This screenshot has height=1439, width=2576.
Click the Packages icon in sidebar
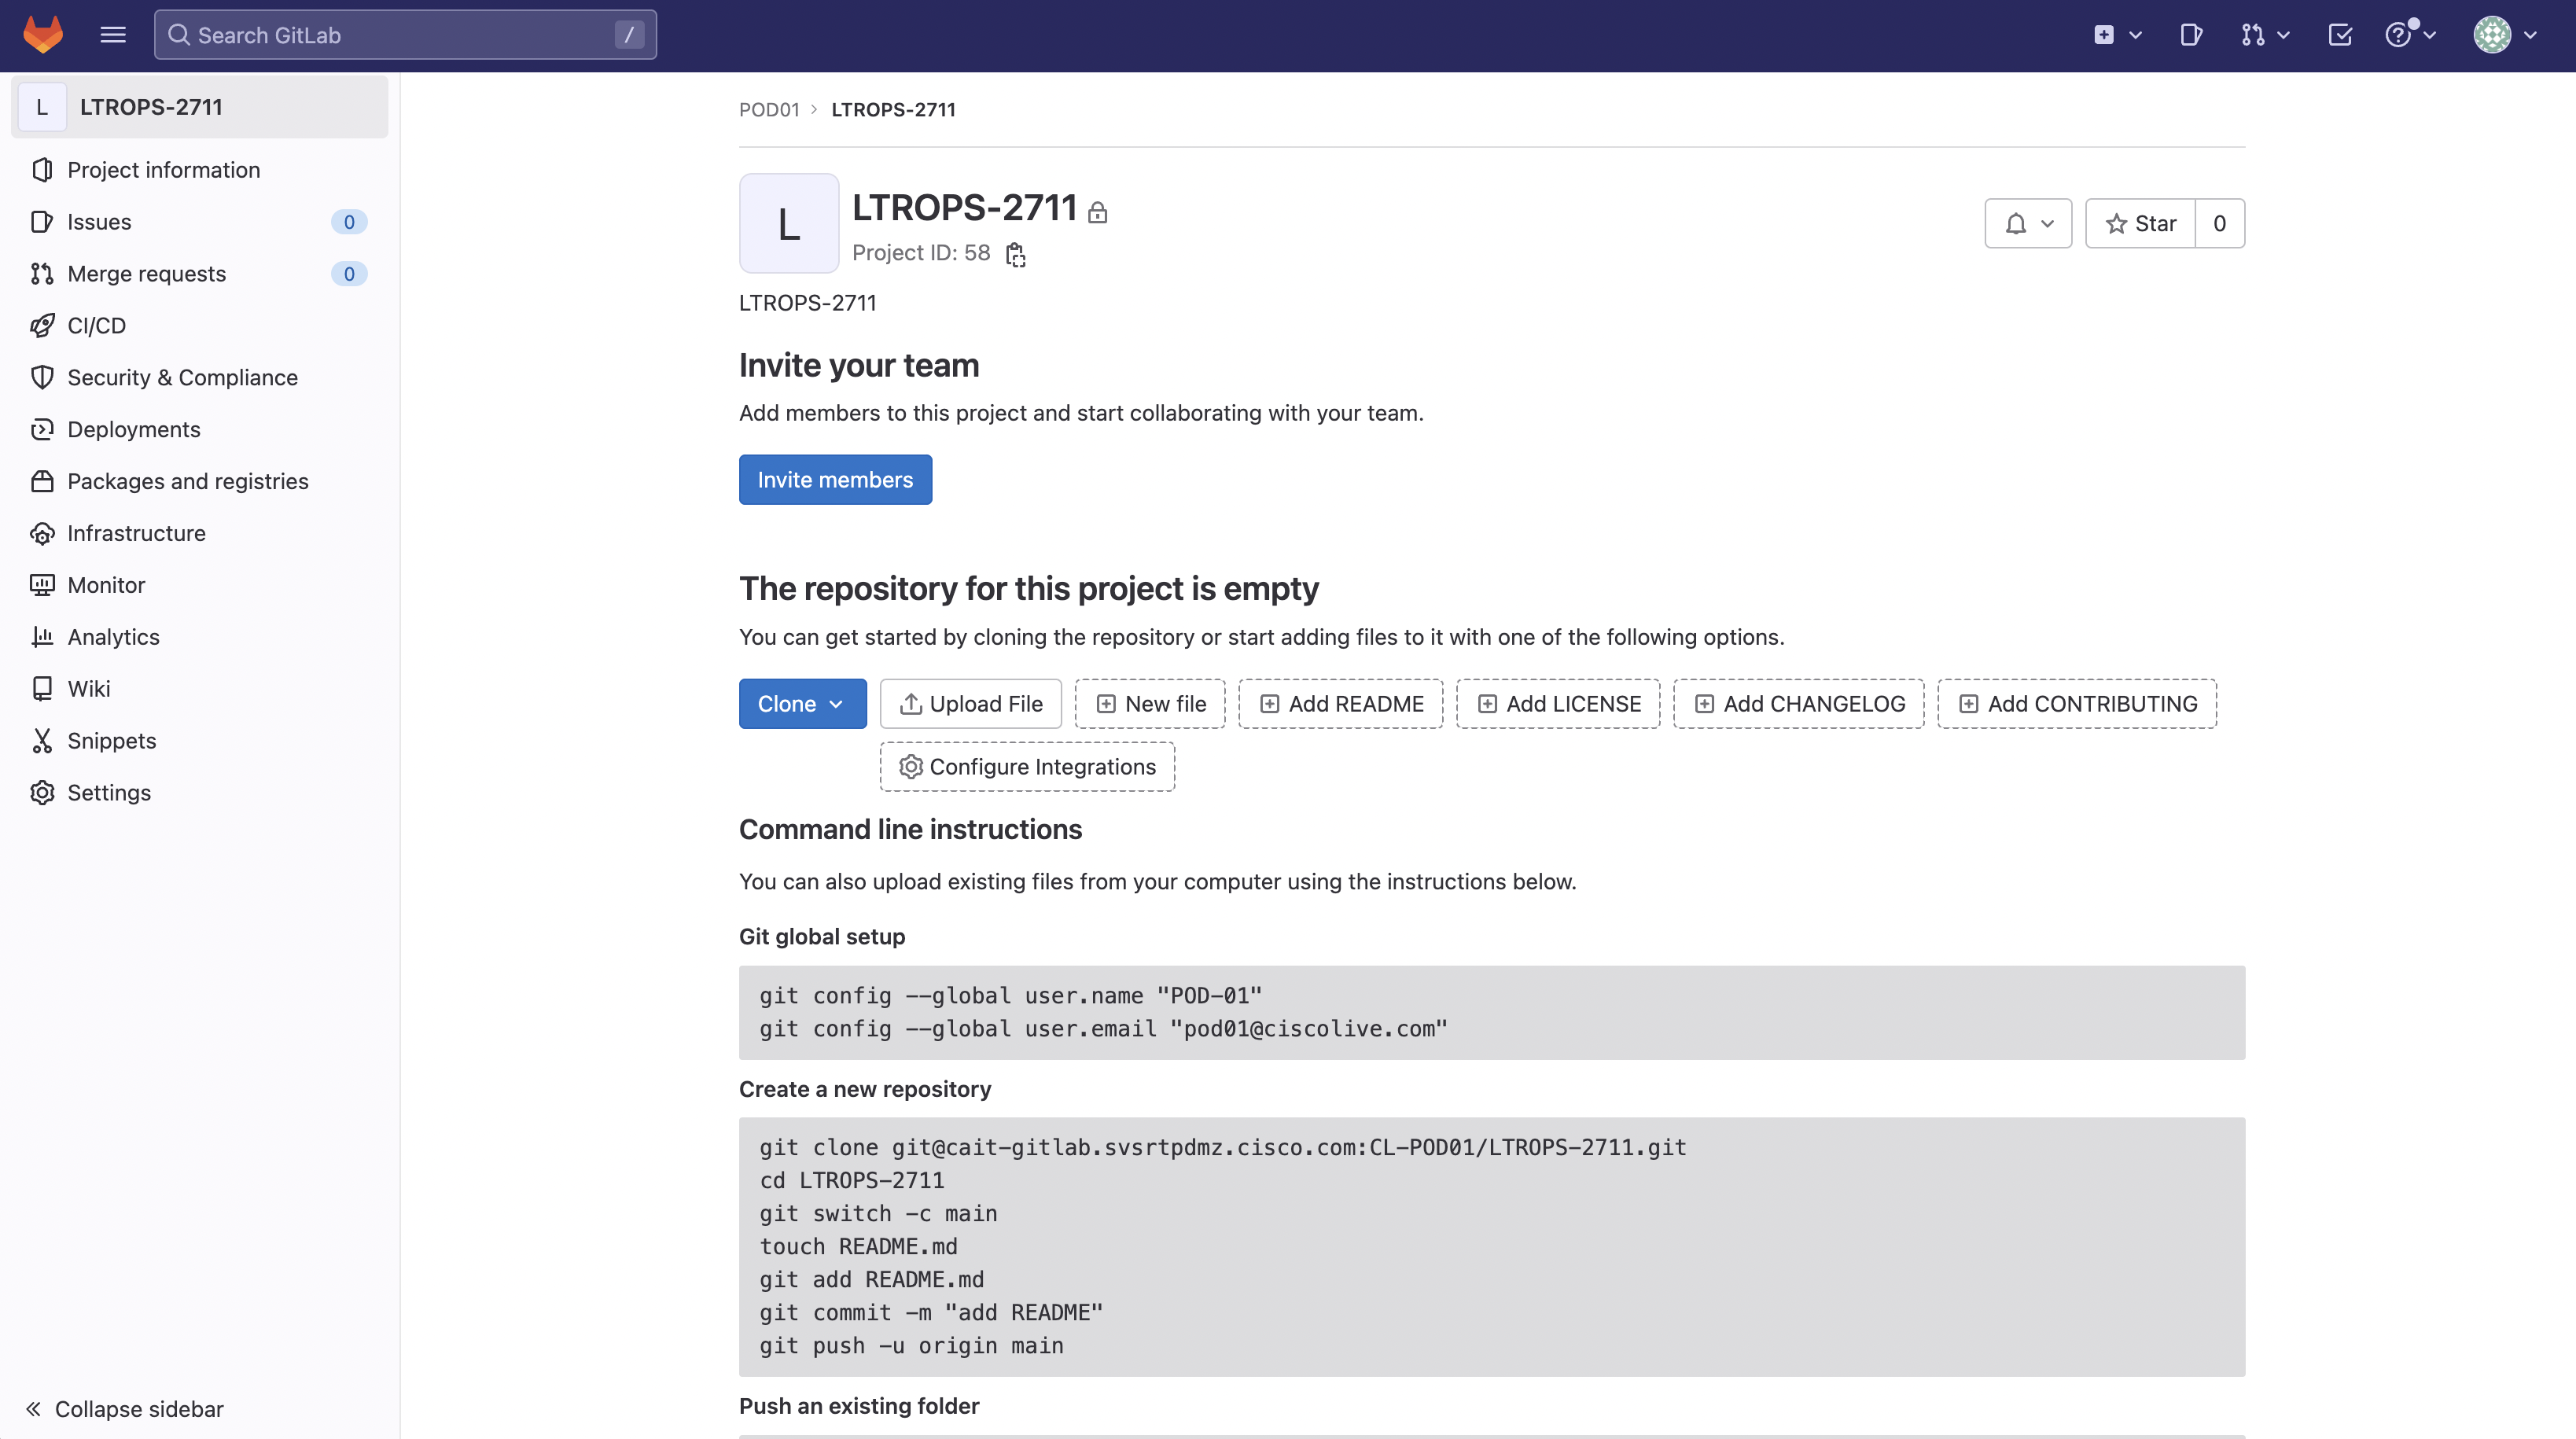(42, 482)
